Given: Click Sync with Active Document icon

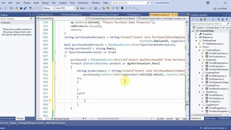Looking at the screenshot, I should tap(219, 19).
